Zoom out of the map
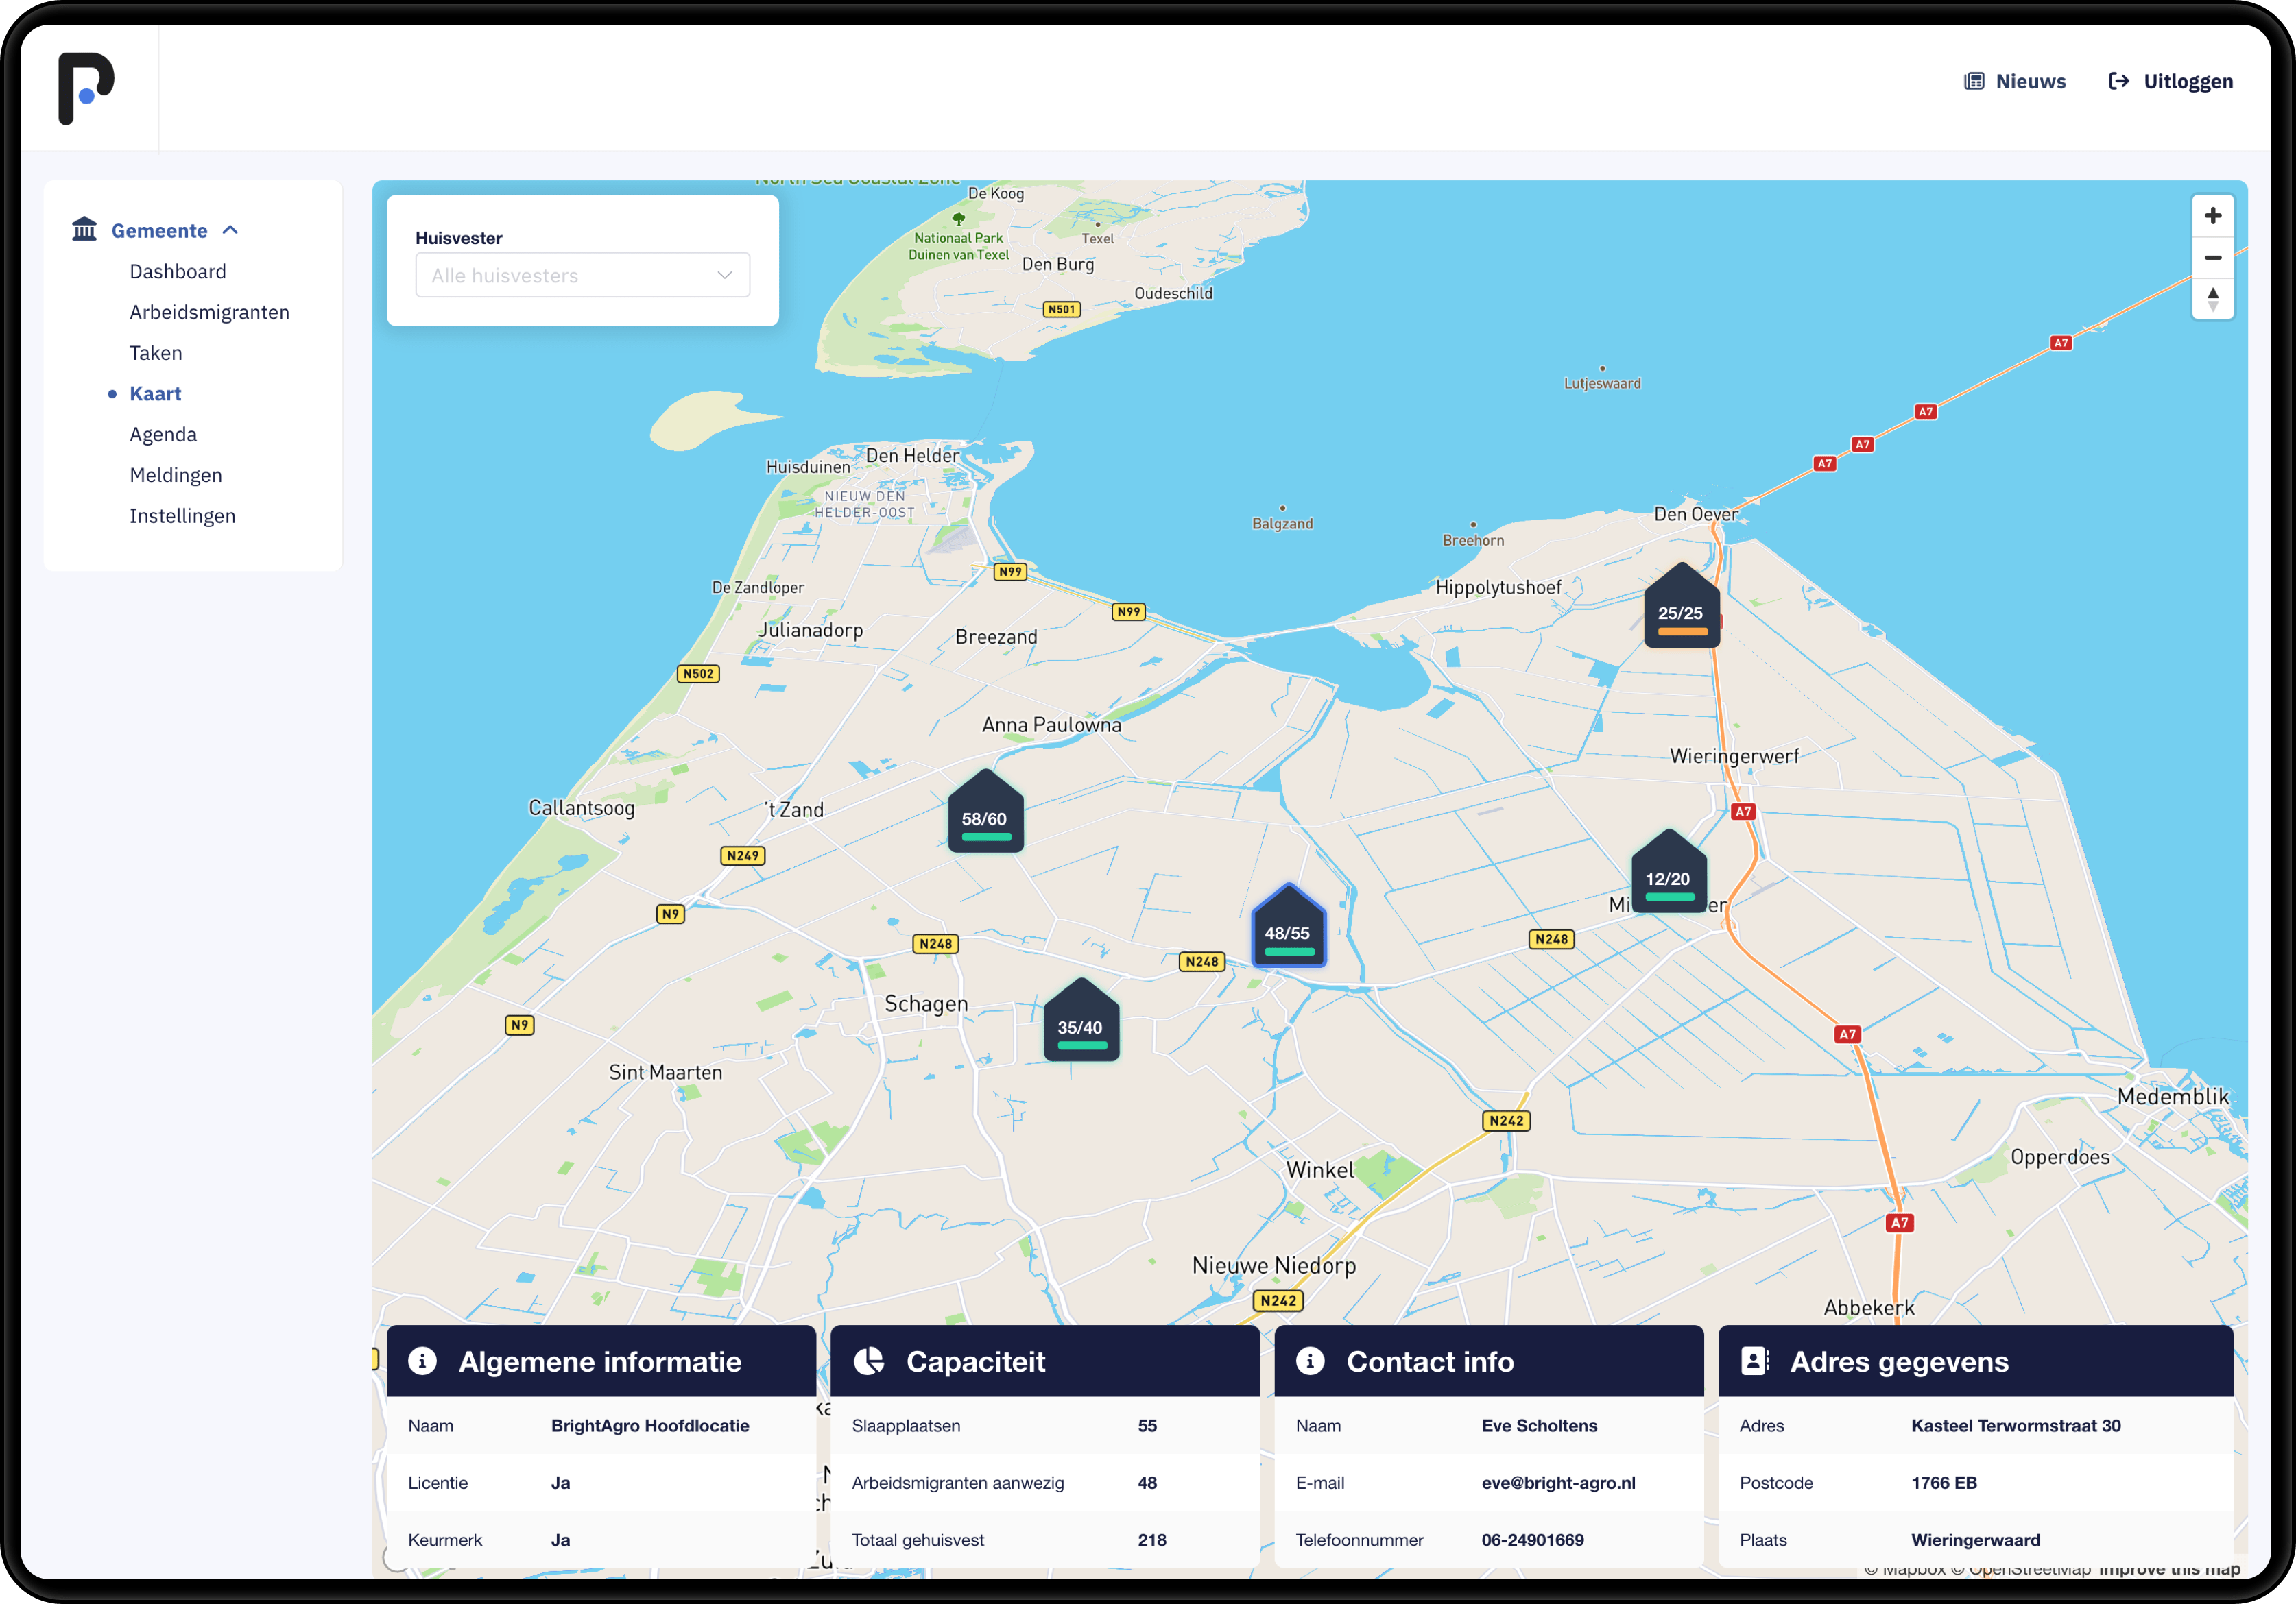2296x1604 pixels. click(x=2212, y=258)
